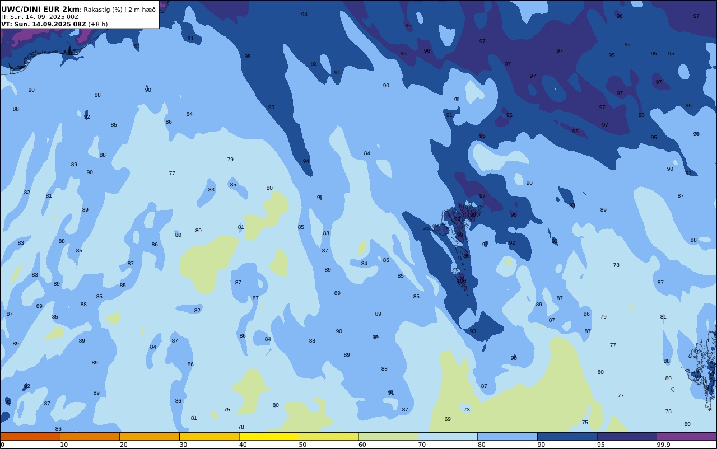This screenshot has width=717, height=449.
Task: Click the "Rakastig (%) í 2 m hæð" label
Action: point(120,10)
